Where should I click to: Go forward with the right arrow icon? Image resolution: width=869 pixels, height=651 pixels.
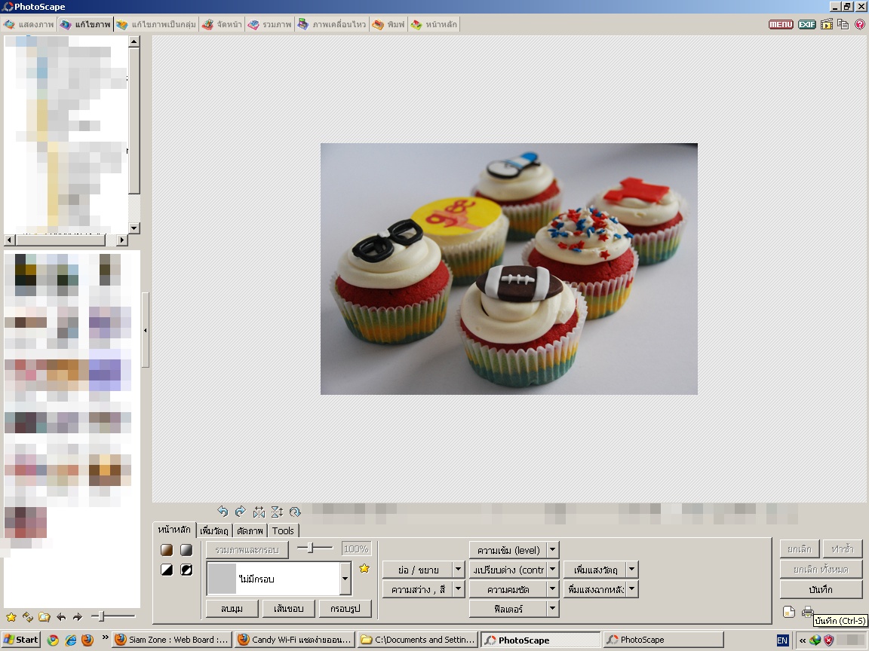(x=78, y=616)
